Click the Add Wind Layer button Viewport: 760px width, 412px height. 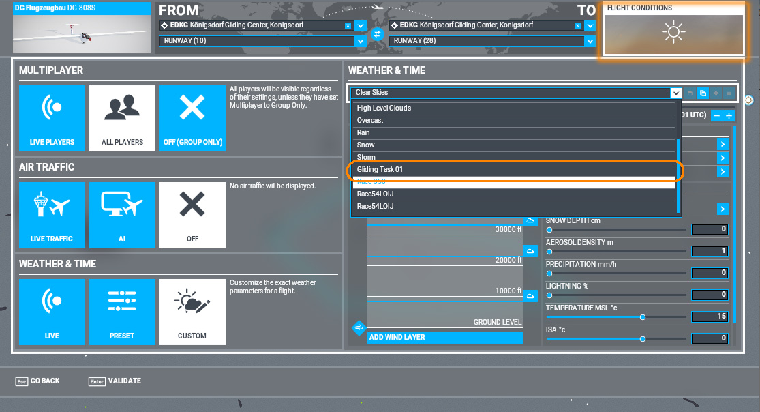pos(444,338)
